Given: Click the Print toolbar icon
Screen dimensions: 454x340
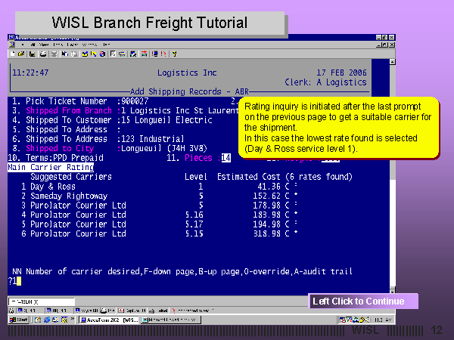Looking at the screenshot, I should coord(43,54).
